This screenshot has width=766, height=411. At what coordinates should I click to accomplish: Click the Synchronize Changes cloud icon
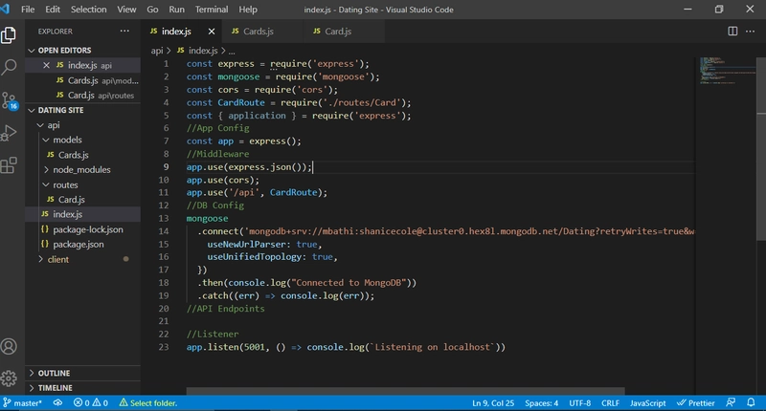click(x=57, y=403)
